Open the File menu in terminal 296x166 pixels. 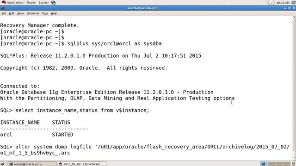[4, 13]
